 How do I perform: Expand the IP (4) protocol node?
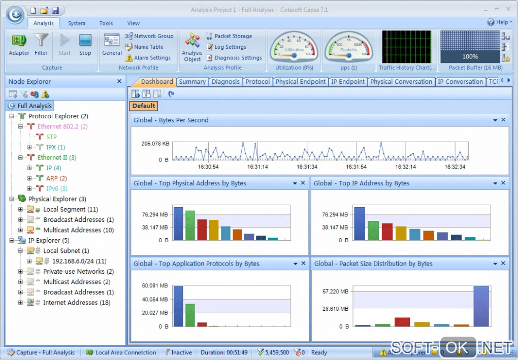click(x=29, y=168)
